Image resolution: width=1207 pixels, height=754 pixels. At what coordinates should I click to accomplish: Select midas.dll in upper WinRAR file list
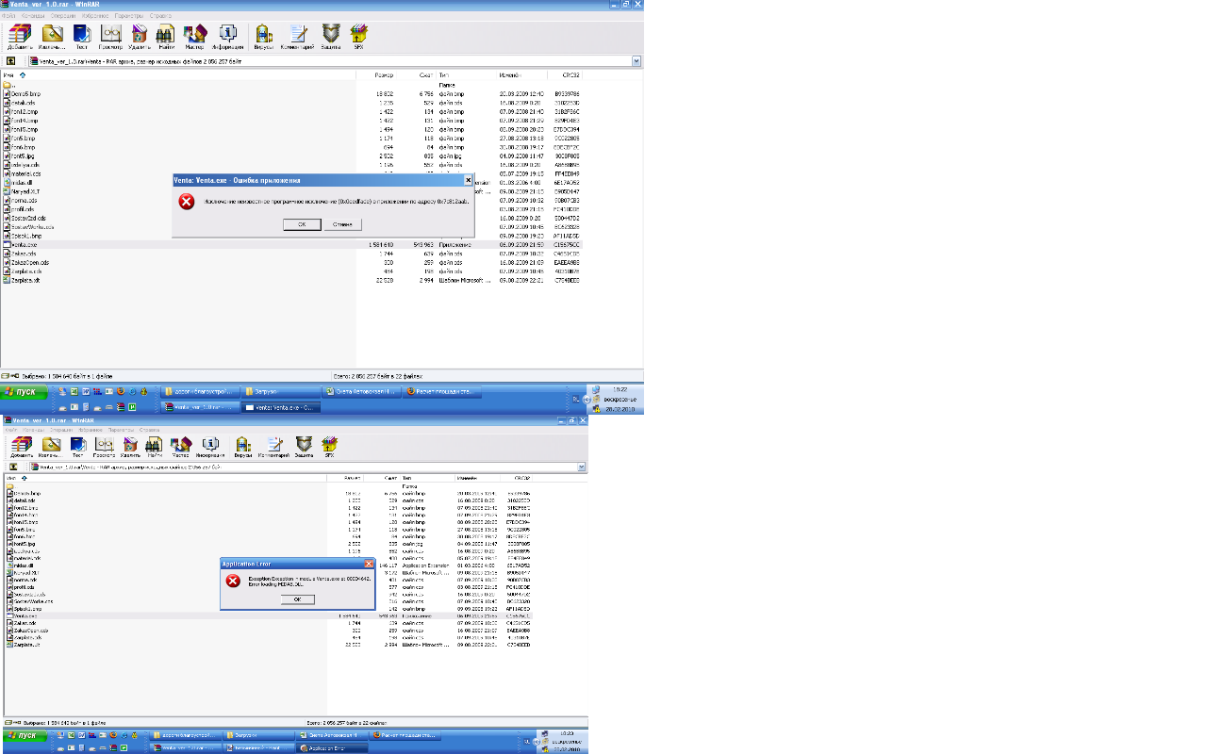(x=22, y=183)
